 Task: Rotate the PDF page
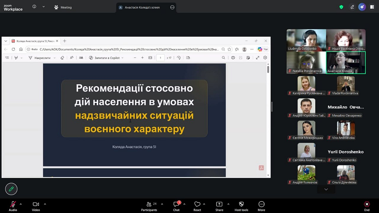[179, 58]
